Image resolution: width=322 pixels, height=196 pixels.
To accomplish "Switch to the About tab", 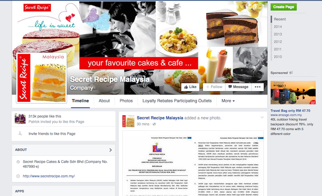I will click(x=104, y=101).
